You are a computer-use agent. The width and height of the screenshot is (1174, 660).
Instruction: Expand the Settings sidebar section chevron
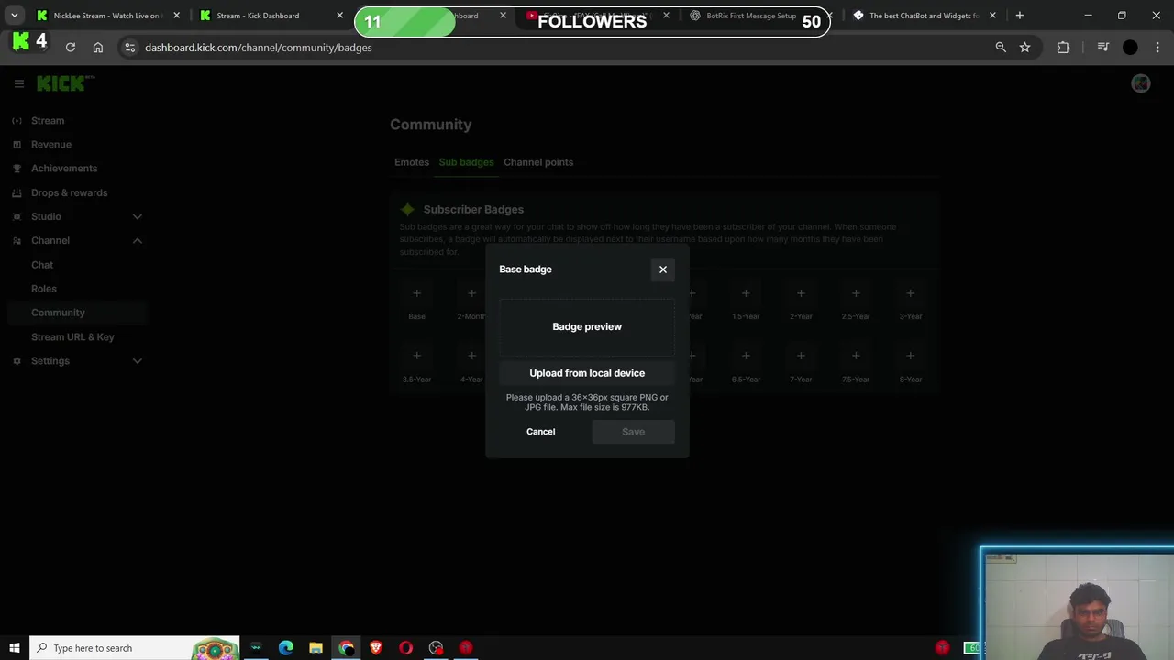137,361
